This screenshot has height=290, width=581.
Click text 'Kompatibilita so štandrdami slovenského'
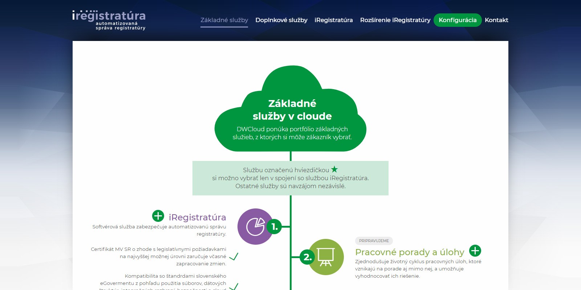click(x=175, y=276)
